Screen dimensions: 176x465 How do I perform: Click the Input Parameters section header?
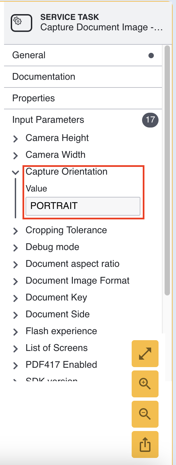coord(83,120)
